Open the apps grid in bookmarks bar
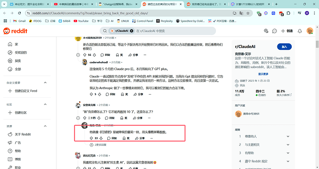Image resolution: width=319 pixels, height=169 pixels. point(5,21)
